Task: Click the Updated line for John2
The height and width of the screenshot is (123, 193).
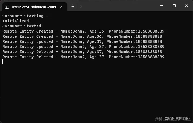Action: [x=83, y=47]
